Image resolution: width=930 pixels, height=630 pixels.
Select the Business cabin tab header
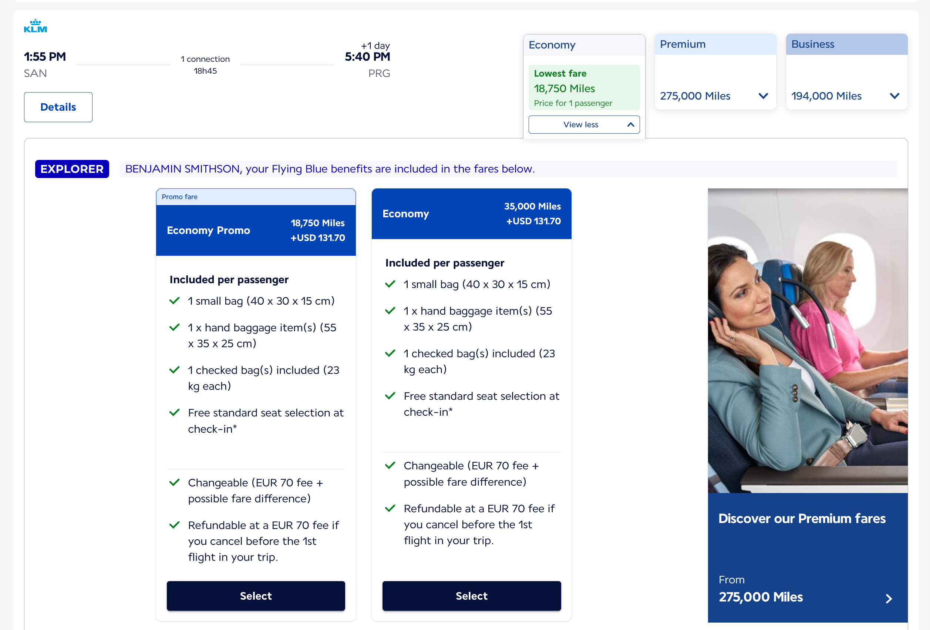[846, 44]
